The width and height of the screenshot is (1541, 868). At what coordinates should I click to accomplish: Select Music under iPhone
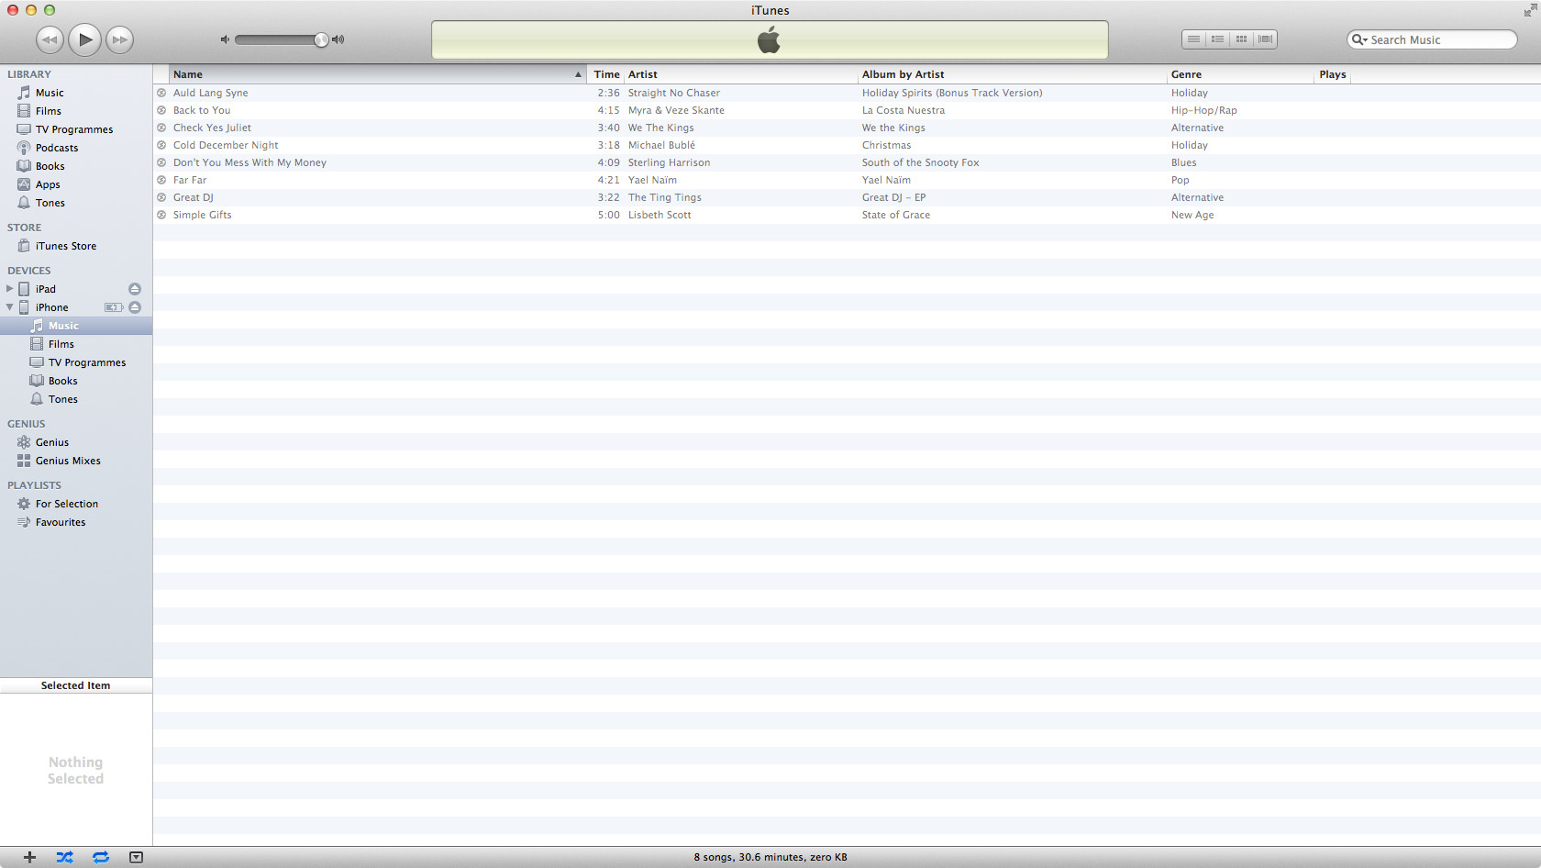tap(76, 326)
